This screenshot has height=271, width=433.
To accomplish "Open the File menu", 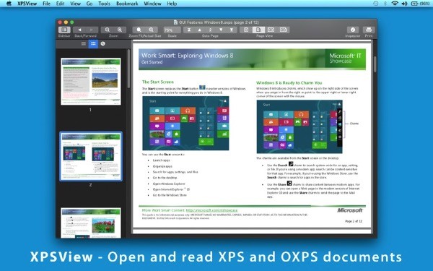I will [46, 4].
